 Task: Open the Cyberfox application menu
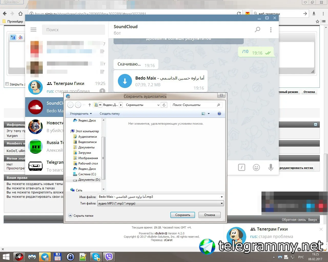tap(12, 2)
